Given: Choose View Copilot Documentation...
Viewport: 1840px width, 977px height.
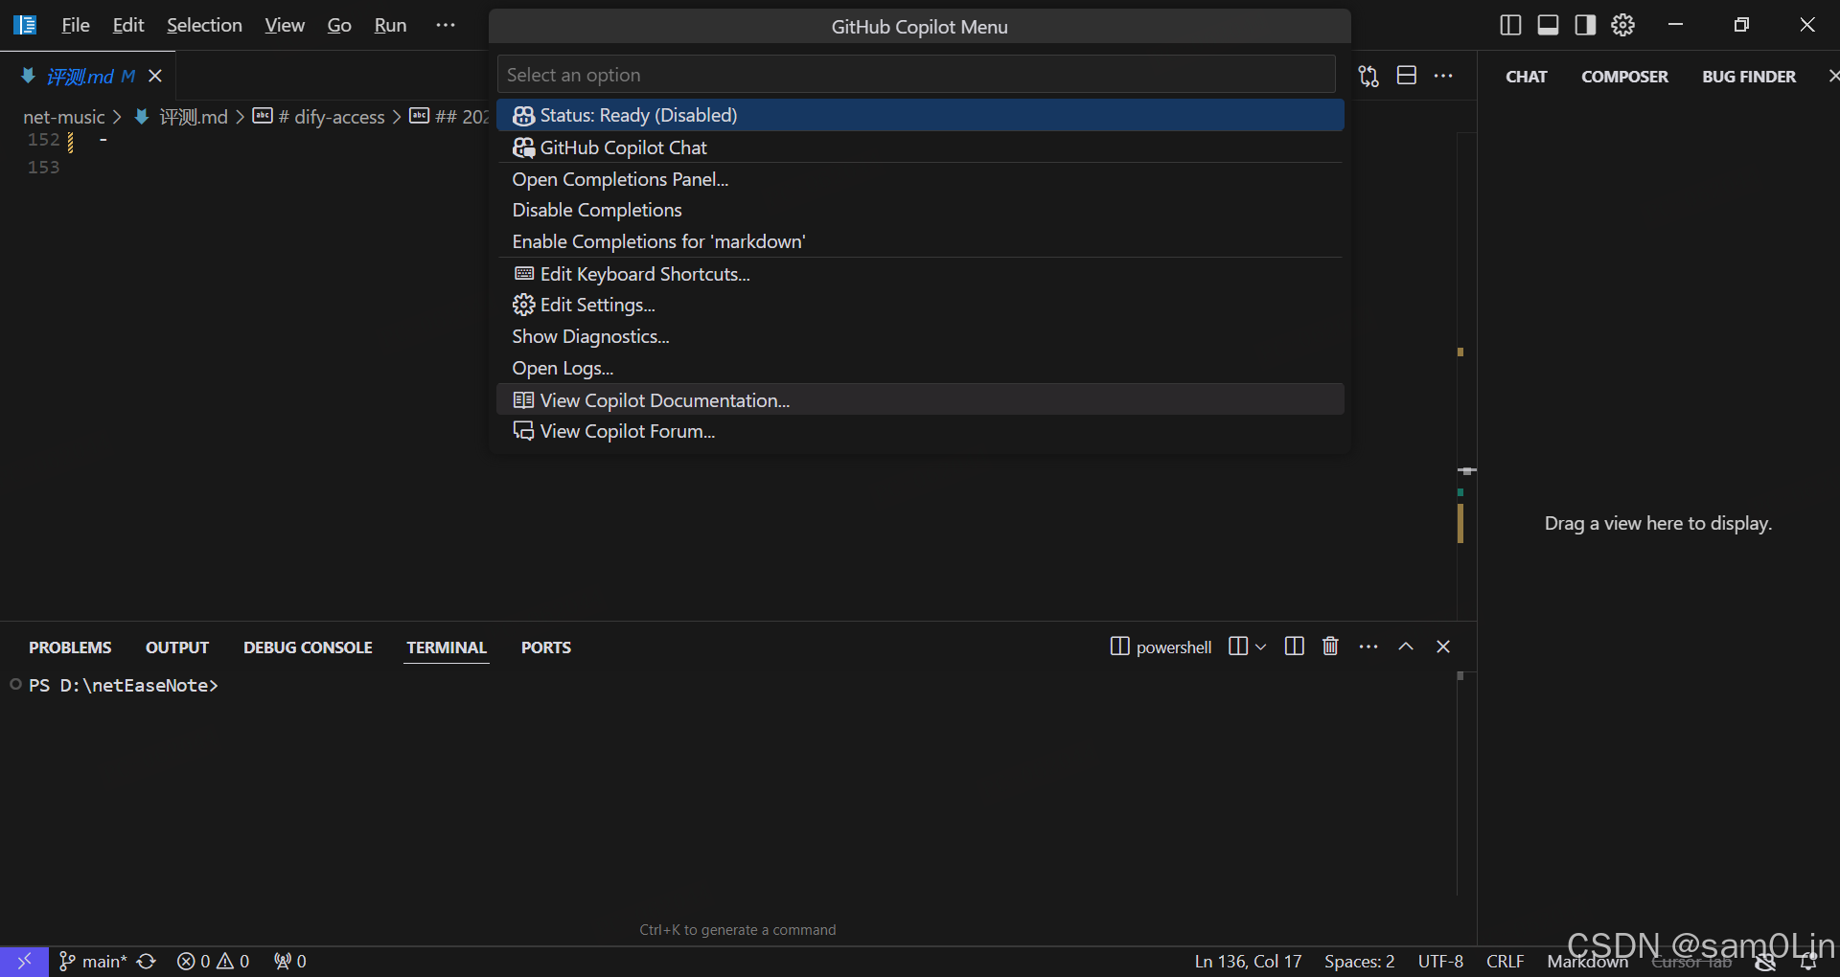Looking at the screenshot, I should (x=920, y=400).
